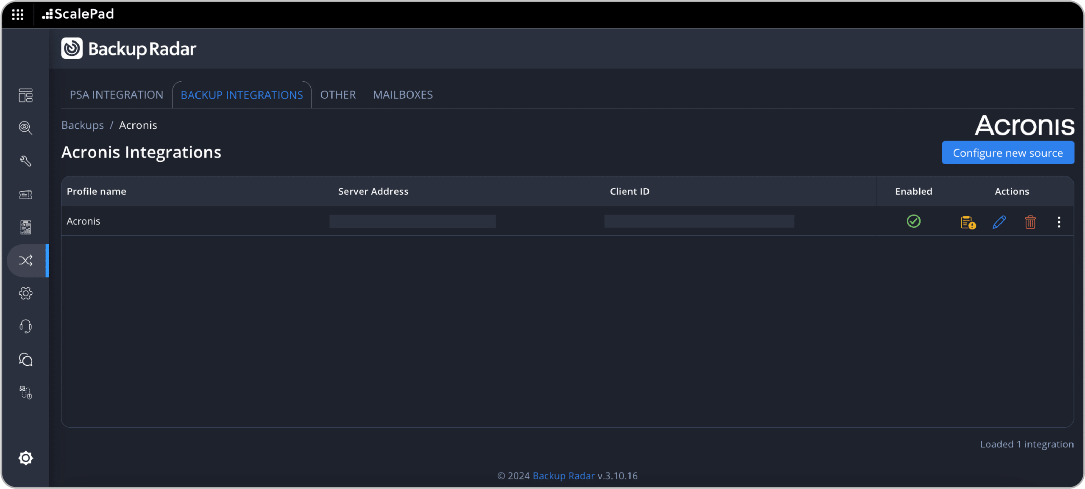
Task: Open the Backup Radar footer link
Action: 564,476
